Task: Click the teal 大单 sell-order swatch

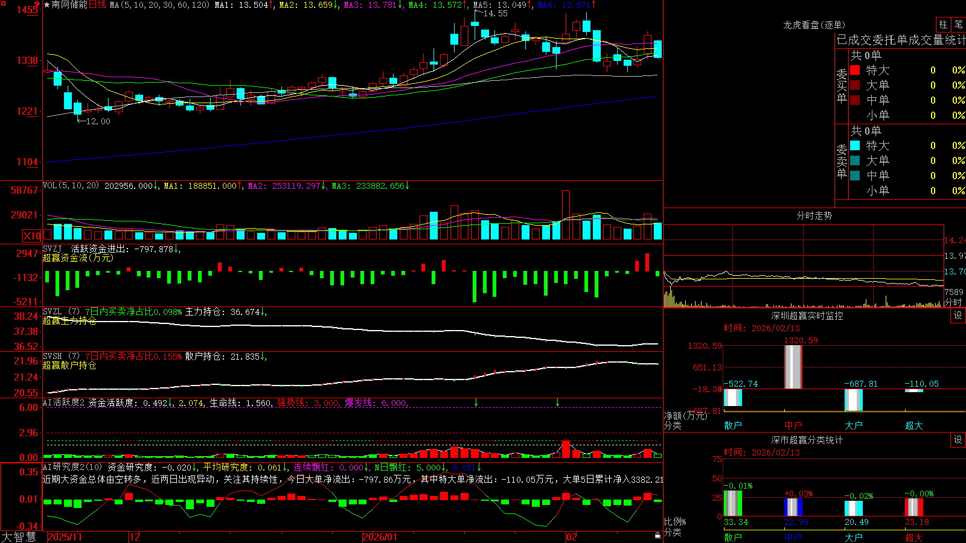Action: pos(855,160)
